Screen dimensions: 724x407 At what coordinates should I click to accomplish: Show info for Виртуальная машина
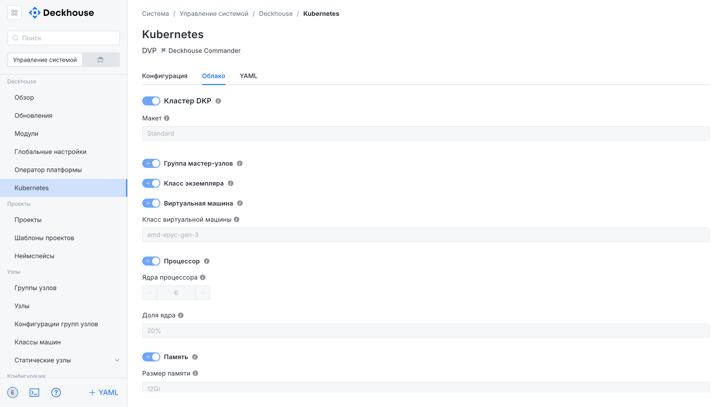coord(240,203)
